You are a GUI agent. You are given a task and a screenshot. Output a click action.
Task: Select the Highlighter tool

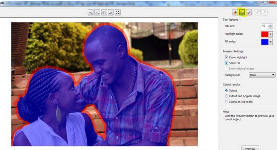coord(235,12)
